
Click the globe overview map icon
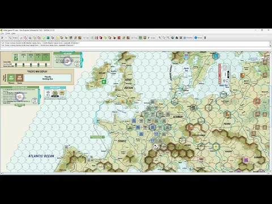pos(172,38)
